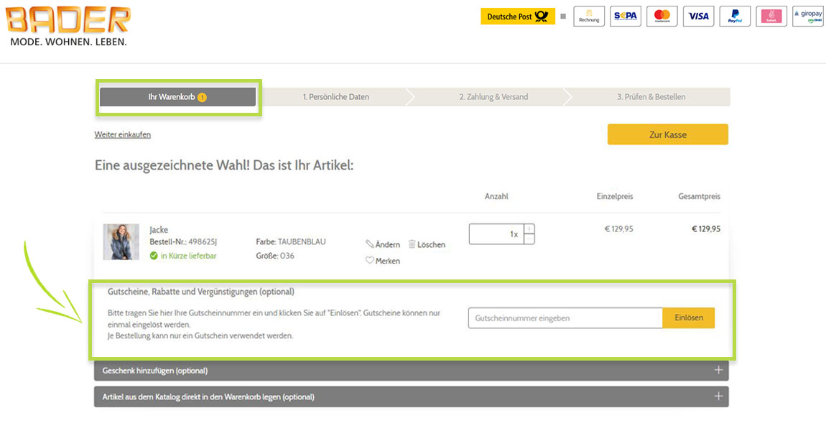
Task: Click the Mastercard payment icon
Action: 662,17
